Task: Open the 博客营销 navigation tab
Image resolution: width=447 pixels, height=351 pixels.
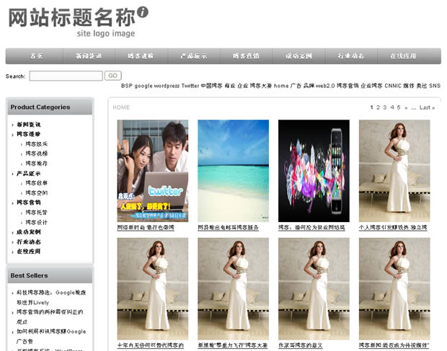Action: 246,55
